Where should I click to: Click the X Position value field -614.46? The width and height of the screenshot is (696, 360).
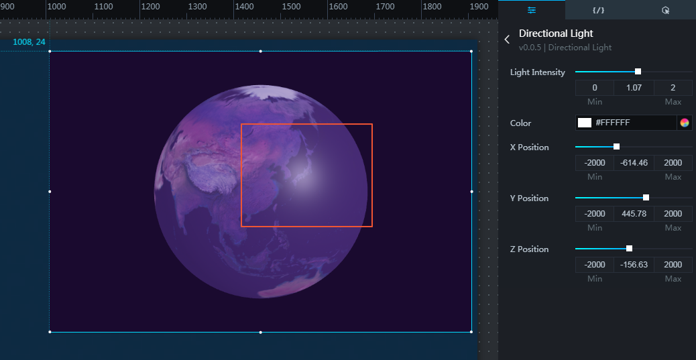coord(634,163)
